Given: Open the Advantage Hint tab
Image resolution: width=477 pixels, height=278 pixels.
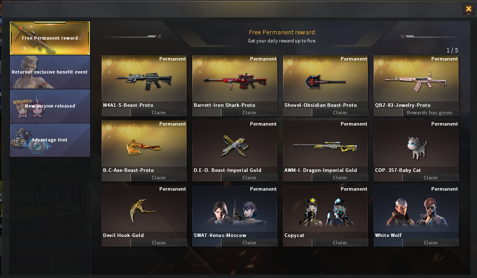Looking at the screenshot, I should pyautogui.click(x=50, y=140).
